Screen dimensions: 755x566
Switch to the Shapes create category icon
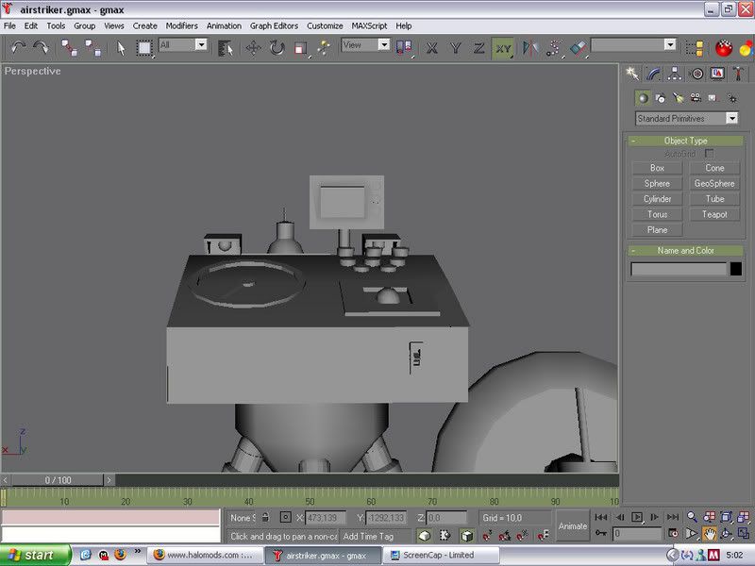pos(660,98)
